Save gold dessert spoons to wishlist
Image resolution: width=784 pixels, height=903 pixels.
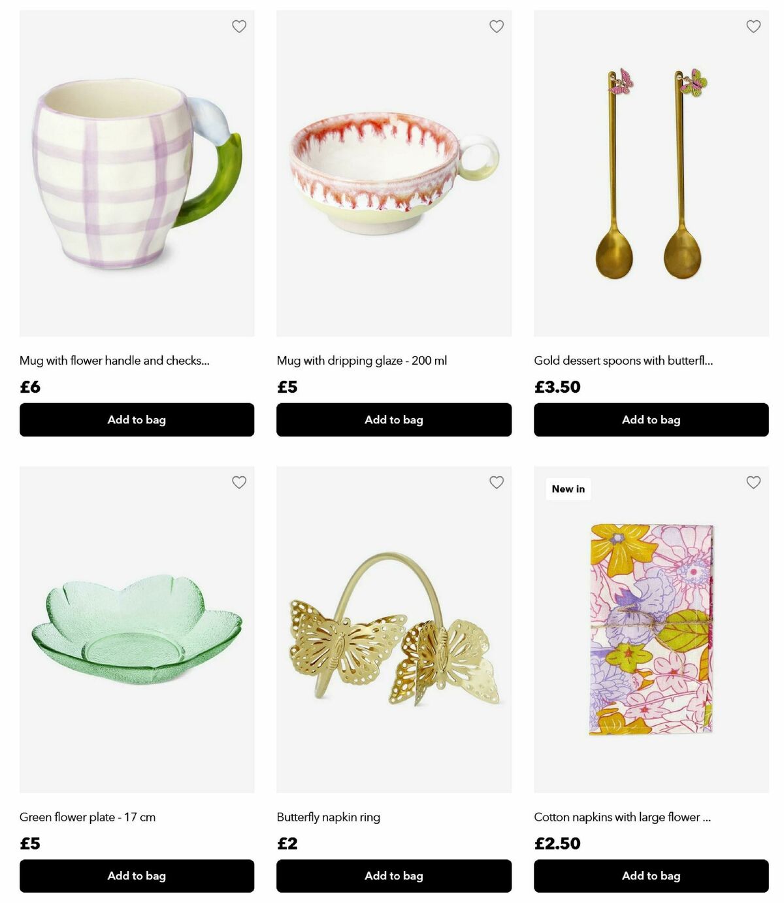[753, 26]
